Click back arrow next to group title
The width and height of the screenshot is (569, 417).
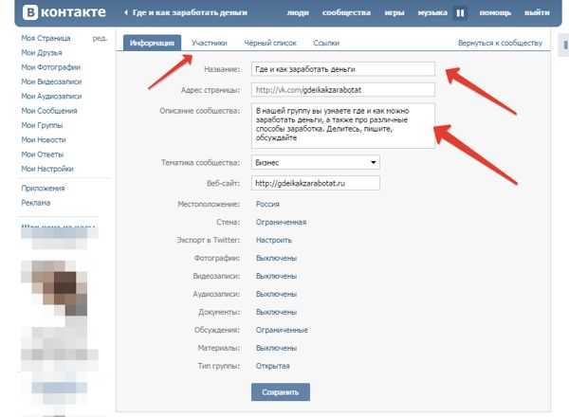coord(126,12)
